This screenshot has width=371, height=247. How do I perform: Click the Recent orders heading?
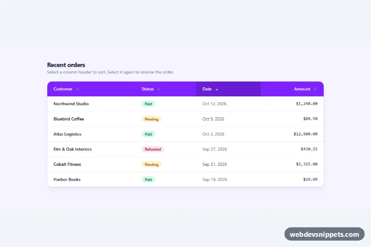coord(66,65)
